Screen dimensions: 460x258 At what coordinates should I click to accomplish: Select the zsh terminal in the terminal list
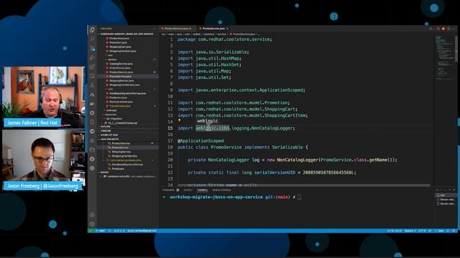click(445, 195)
